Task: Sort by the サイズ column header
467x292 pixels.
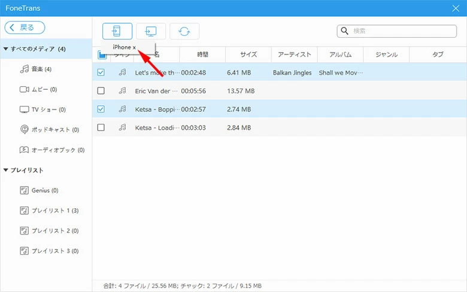Action: 248,54
